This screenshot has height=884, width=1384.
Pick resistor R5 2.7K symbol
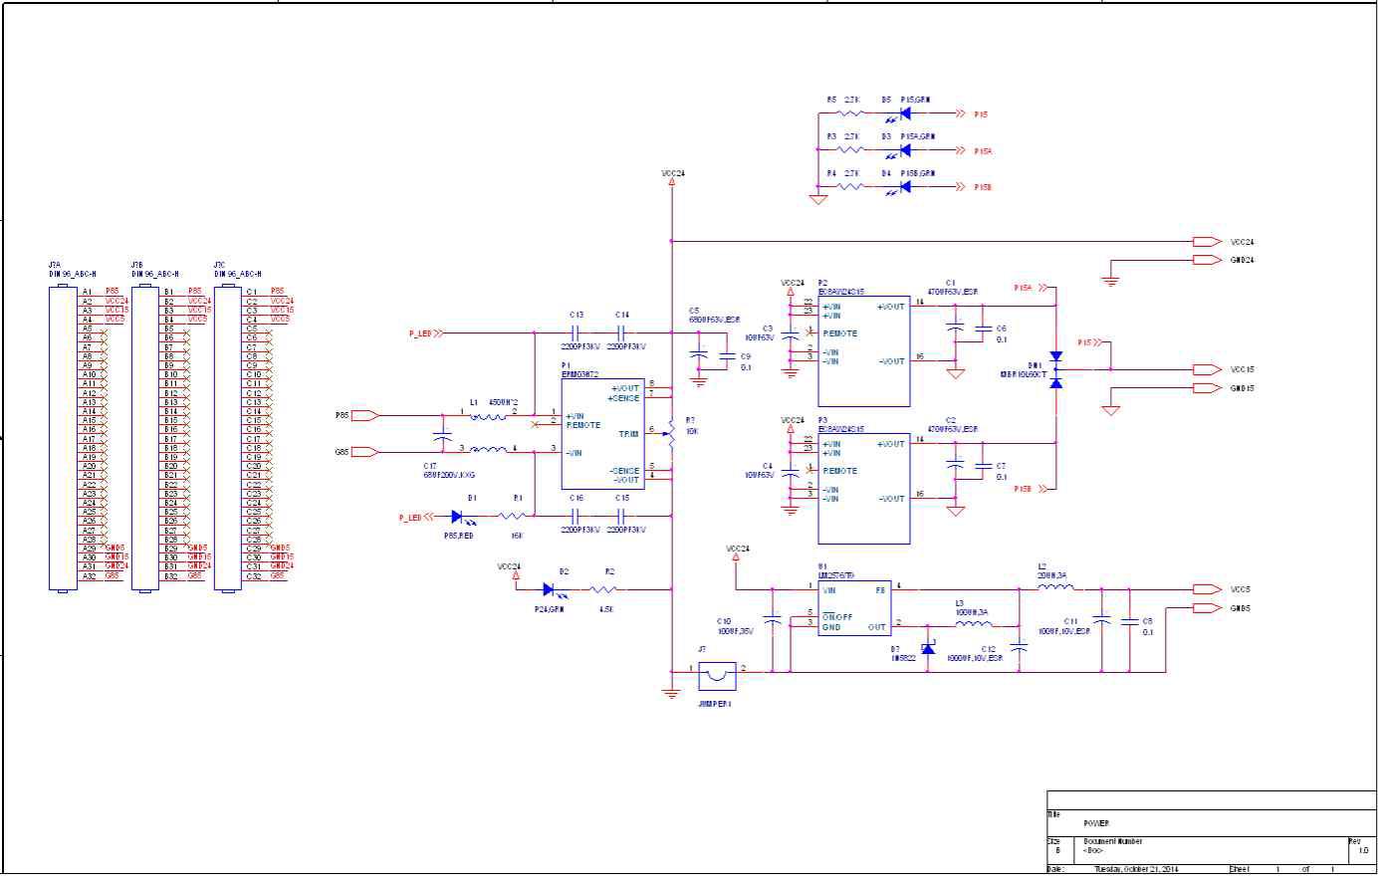(x=849, y=114)
